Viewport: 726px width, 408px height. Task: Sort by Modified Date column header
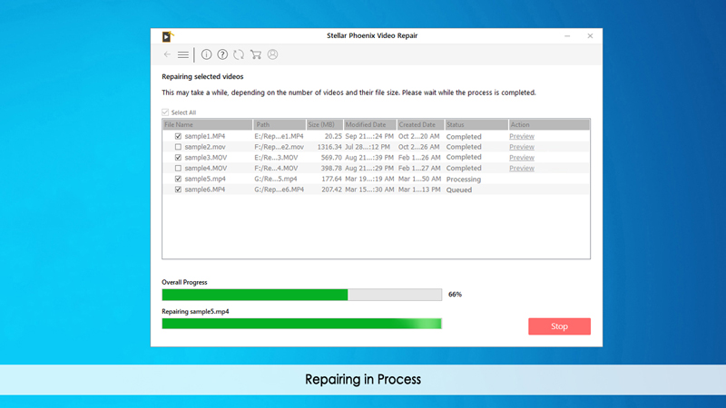370,125
